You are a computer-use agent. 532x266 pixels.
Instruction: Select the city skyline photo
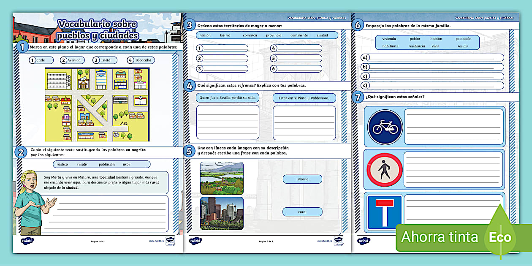coord(222,213)
